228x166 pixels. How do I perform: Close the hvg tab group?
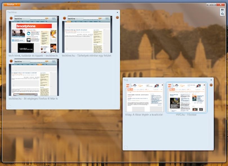(211, 80)
